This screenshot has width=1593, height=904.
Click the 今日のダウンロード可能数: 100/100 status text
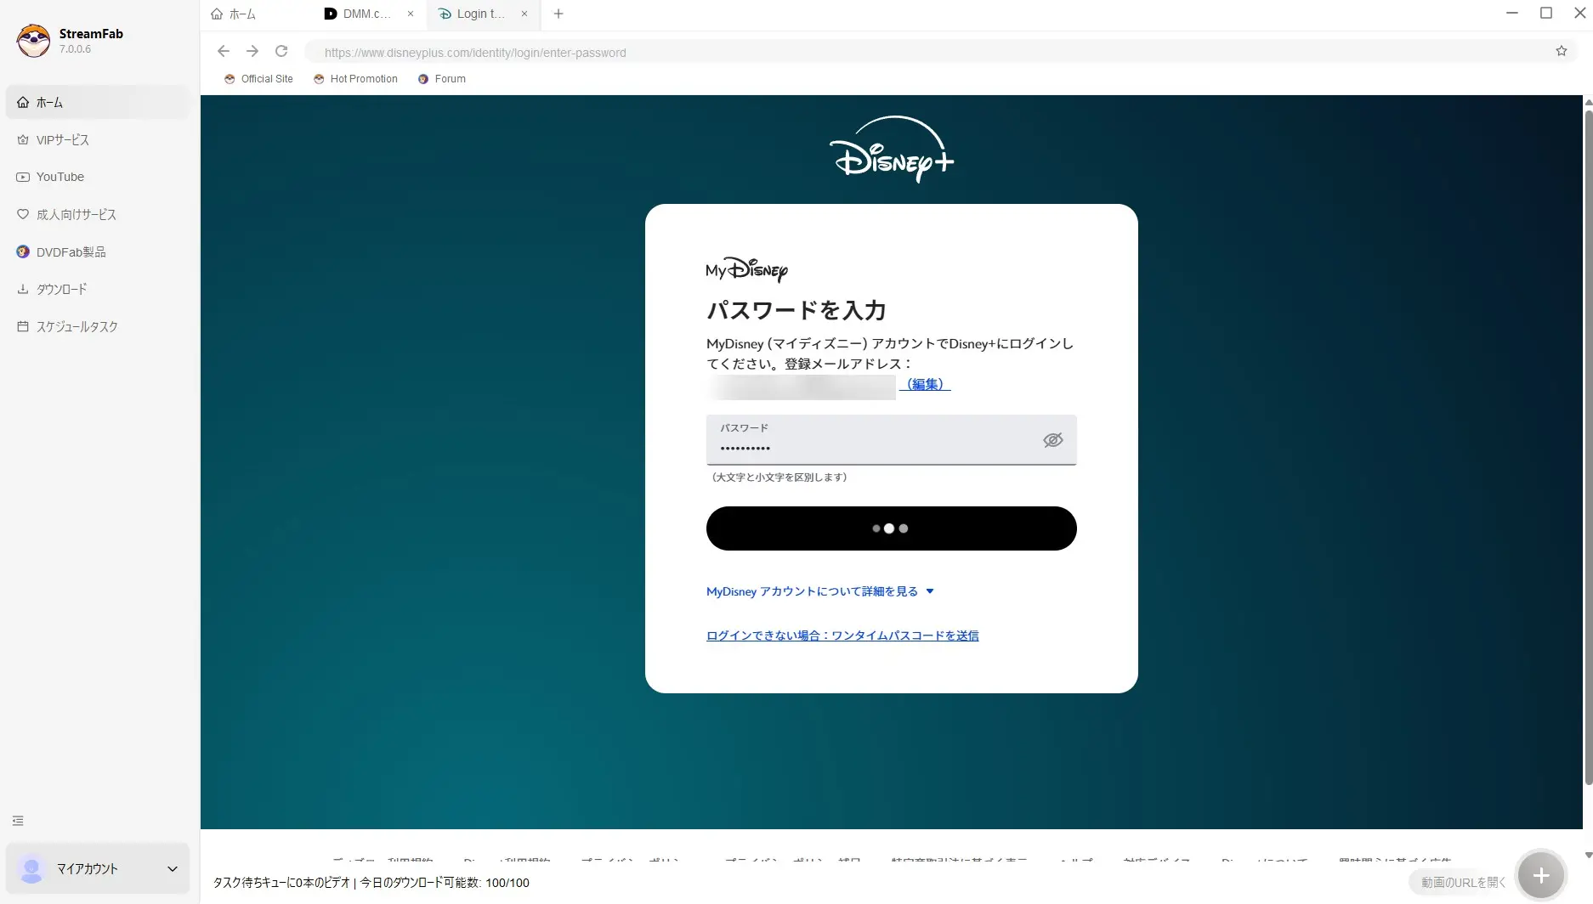[x=445, y=883]
